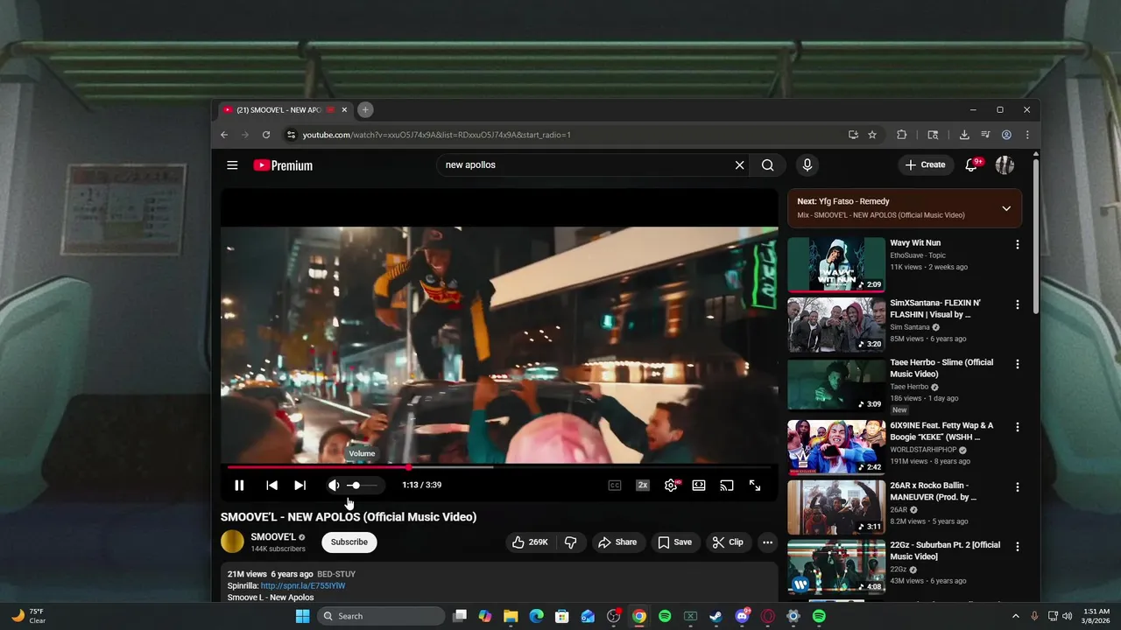Image resolution: width=1121 pixels, height=630 pixels.
Task: Open File Explorer from taskbar
Action: (511, 616)
